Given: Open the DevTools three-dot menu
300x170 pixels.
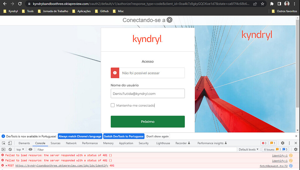Looking at the screenshot, I should [289, 143].
